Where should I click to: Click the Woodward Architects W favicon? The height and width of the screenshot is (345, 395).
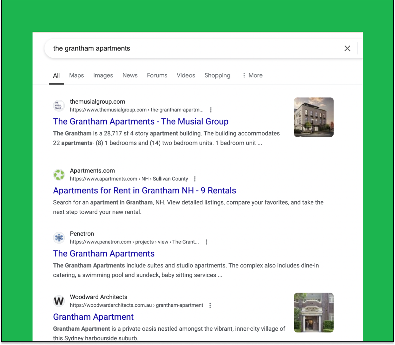(59, 301)
